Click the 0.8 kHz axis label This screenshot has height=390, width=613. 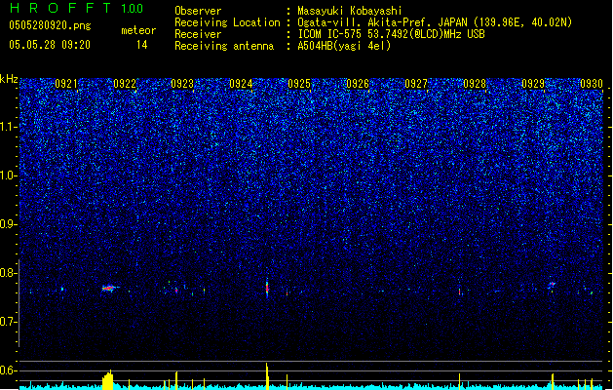click(x=9, y=273)
